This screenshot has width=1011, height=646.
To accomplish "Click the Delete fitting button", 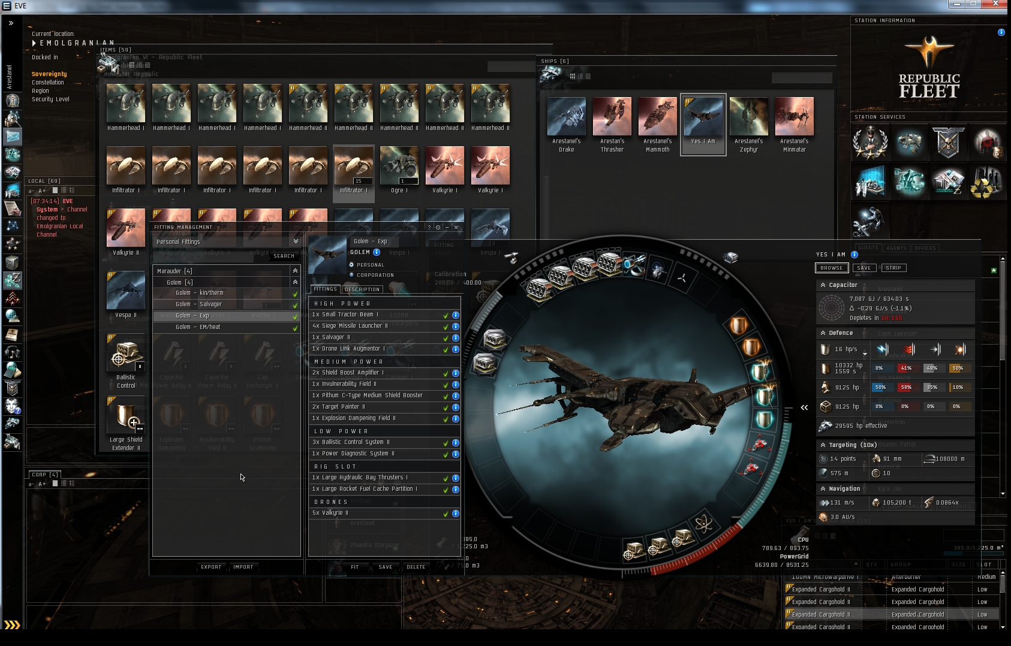I will (x=416, y=567).
